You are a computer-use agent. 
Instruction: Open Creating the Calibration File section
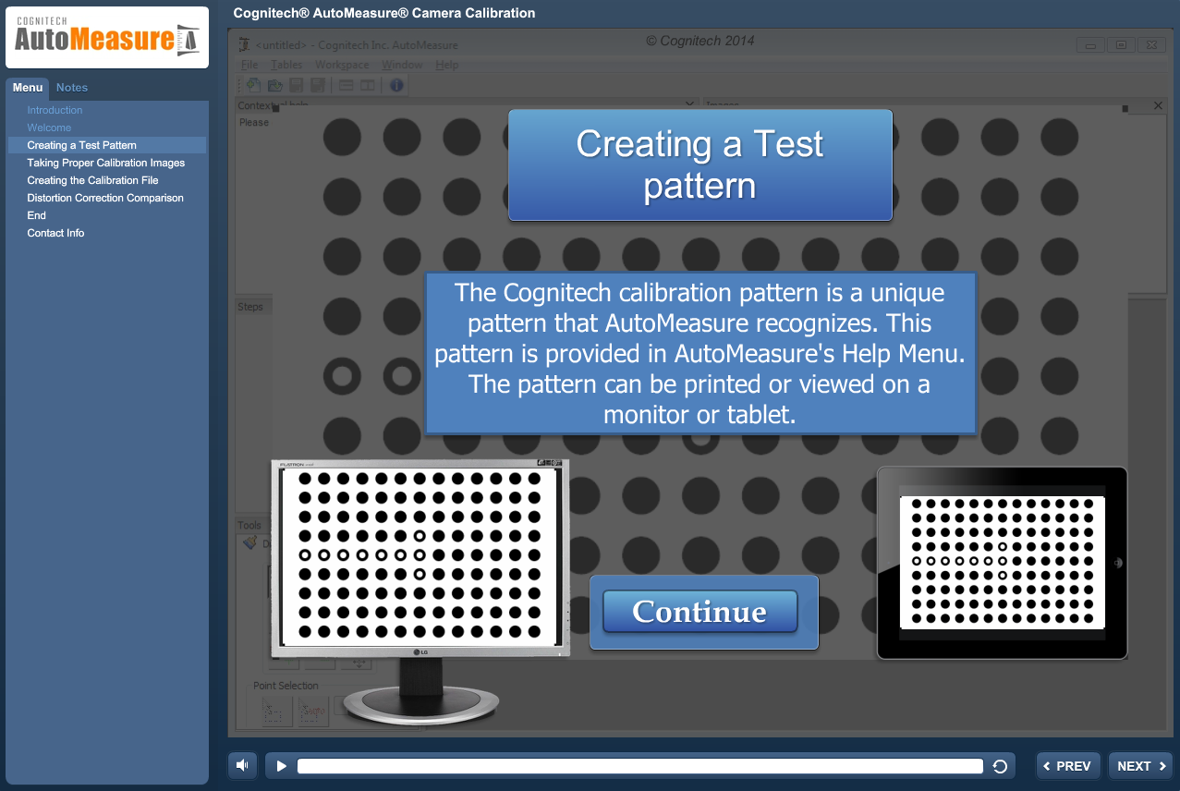pyautogui.click(x=92, y=180)
